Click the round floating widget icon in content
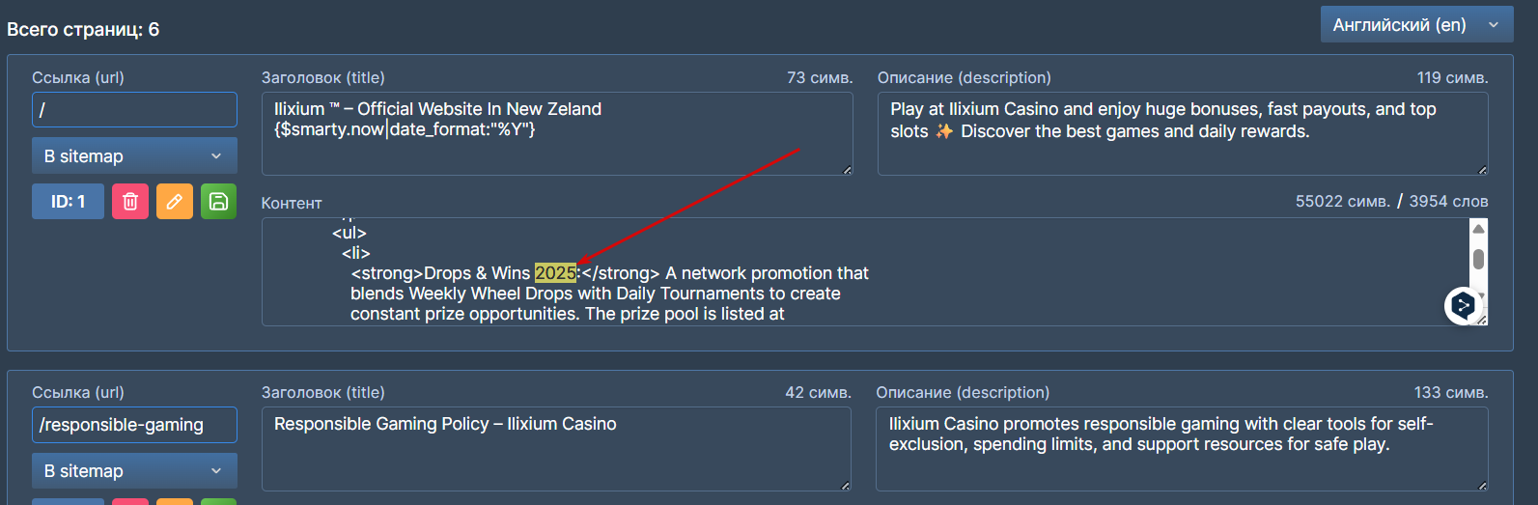Screen dimensions: 1538x505 click(x=1463, y=306)
